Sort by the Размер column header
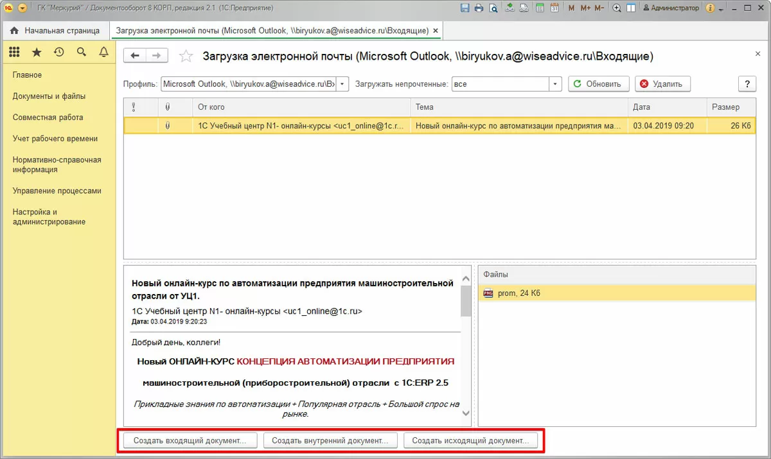The image size is (771, 459). tap(731, 107)
